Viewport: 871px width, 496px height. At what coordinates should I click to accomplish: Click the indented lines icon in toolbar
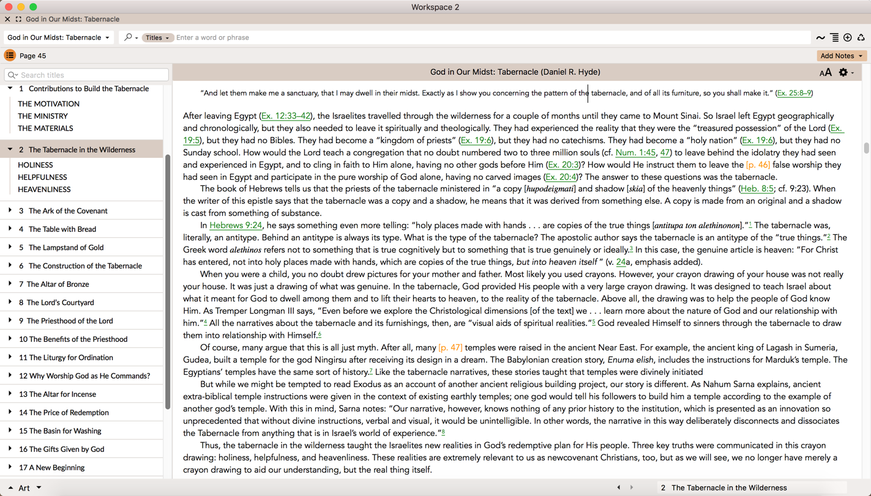[834, 38]
